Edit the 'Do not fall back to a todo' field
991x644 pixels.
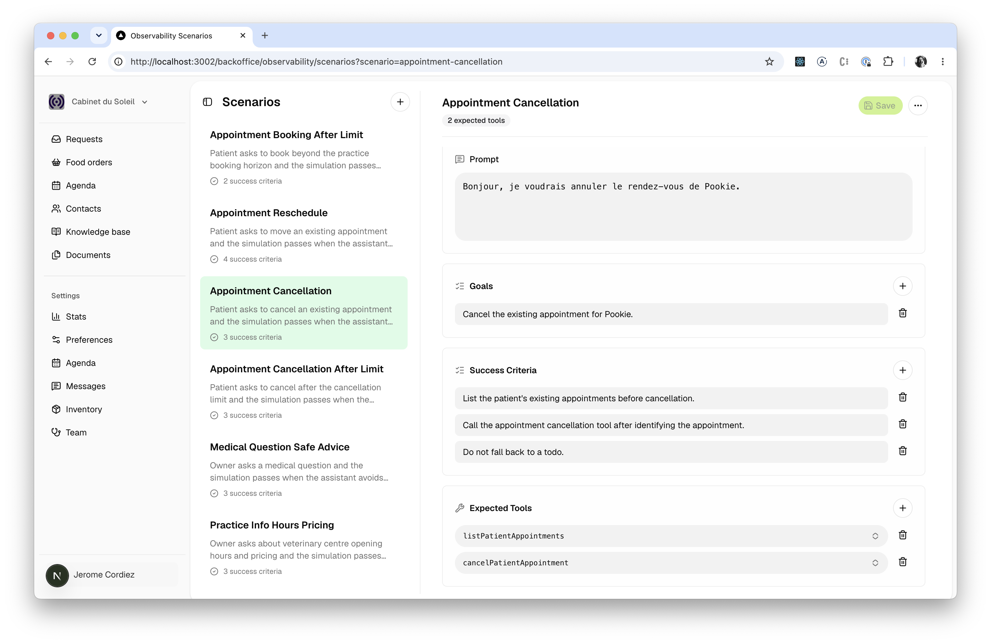point(671,452)
